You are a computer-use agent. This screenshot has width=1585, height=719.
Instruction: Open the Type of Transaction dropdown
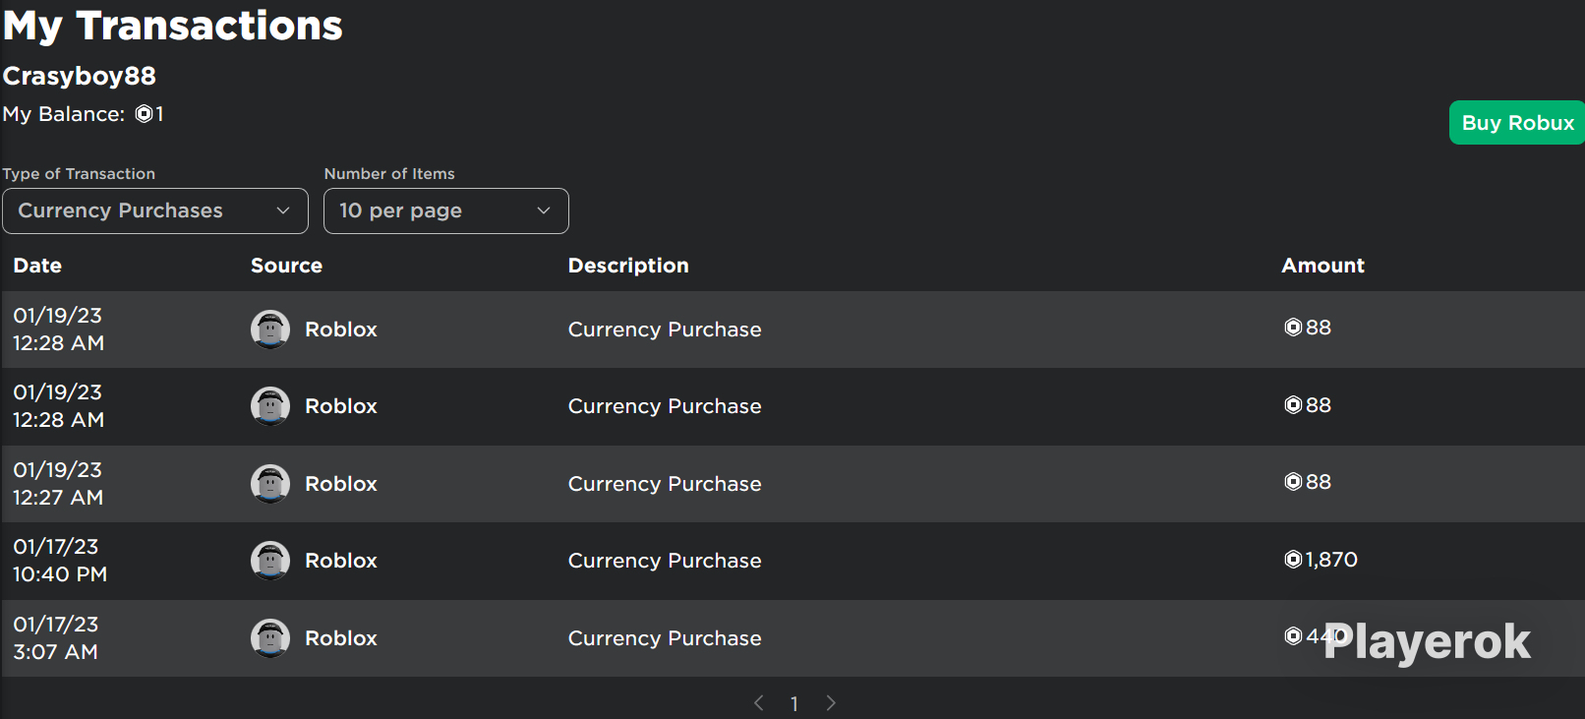[154, 211]
